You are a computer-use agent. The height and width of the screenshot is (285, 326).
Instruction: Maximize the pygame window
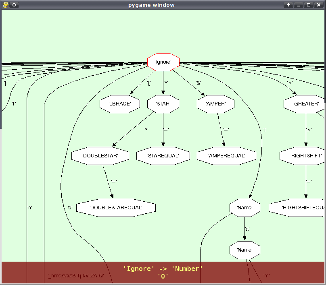(309, 5)
